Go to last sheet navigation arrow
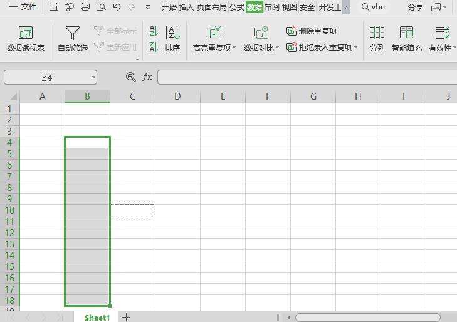This screenshot has height=322, width=457. click(x=59, y=318)
